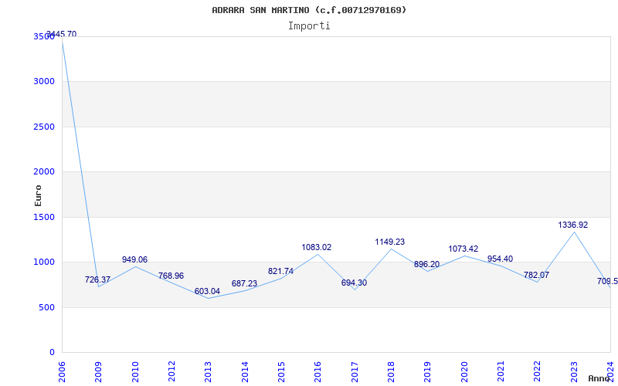Select the 726.37 data point label
The height and width of the screenshot is (386, 618).
coord(98,279)
